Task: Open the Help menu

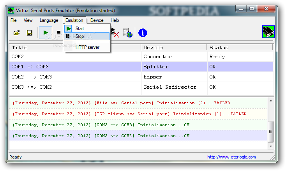Action: [x=115, y=20]
